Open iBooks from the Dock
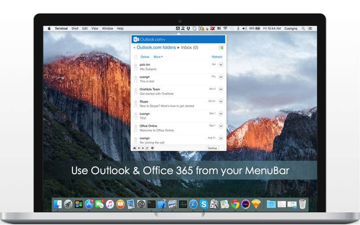360x225 pixels. 120,204
